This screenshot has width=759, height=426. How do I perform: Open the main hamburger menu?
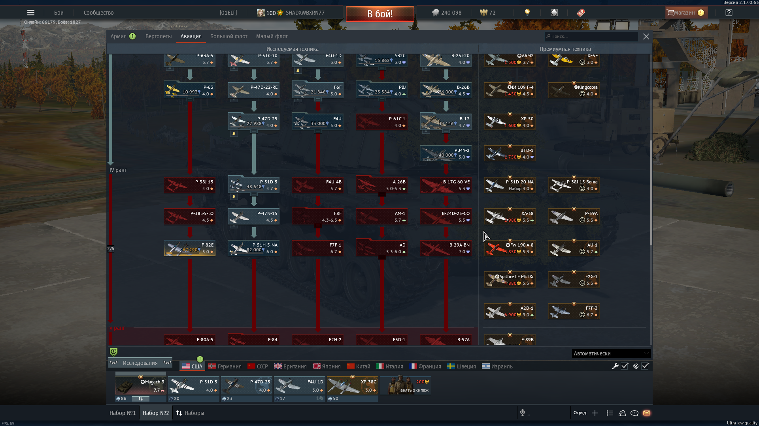[31, 13]
